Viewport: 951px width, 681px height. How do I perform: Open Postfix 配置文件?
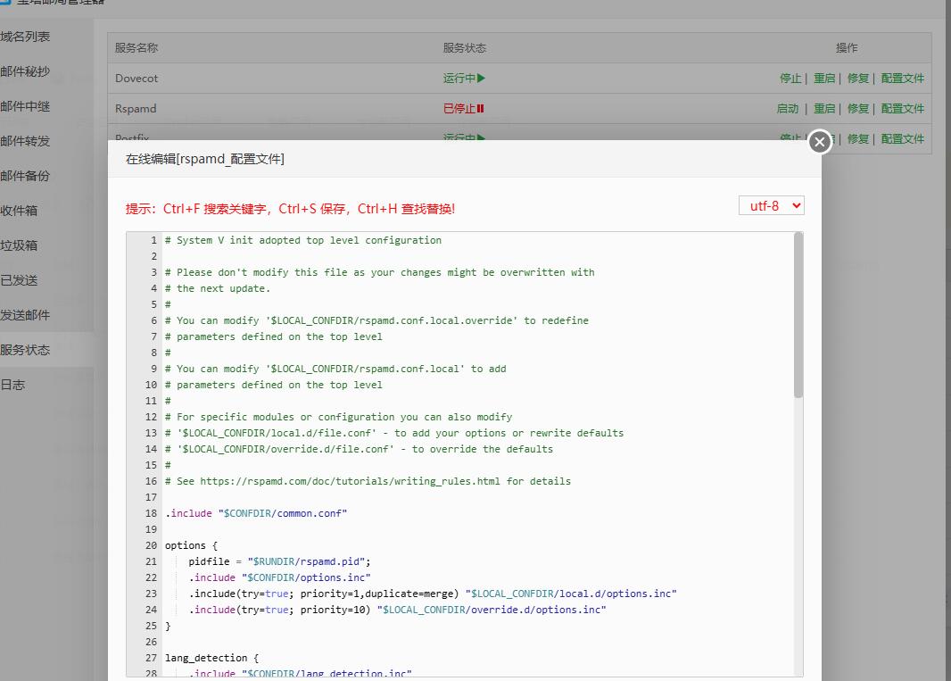[x=903, y=139]
